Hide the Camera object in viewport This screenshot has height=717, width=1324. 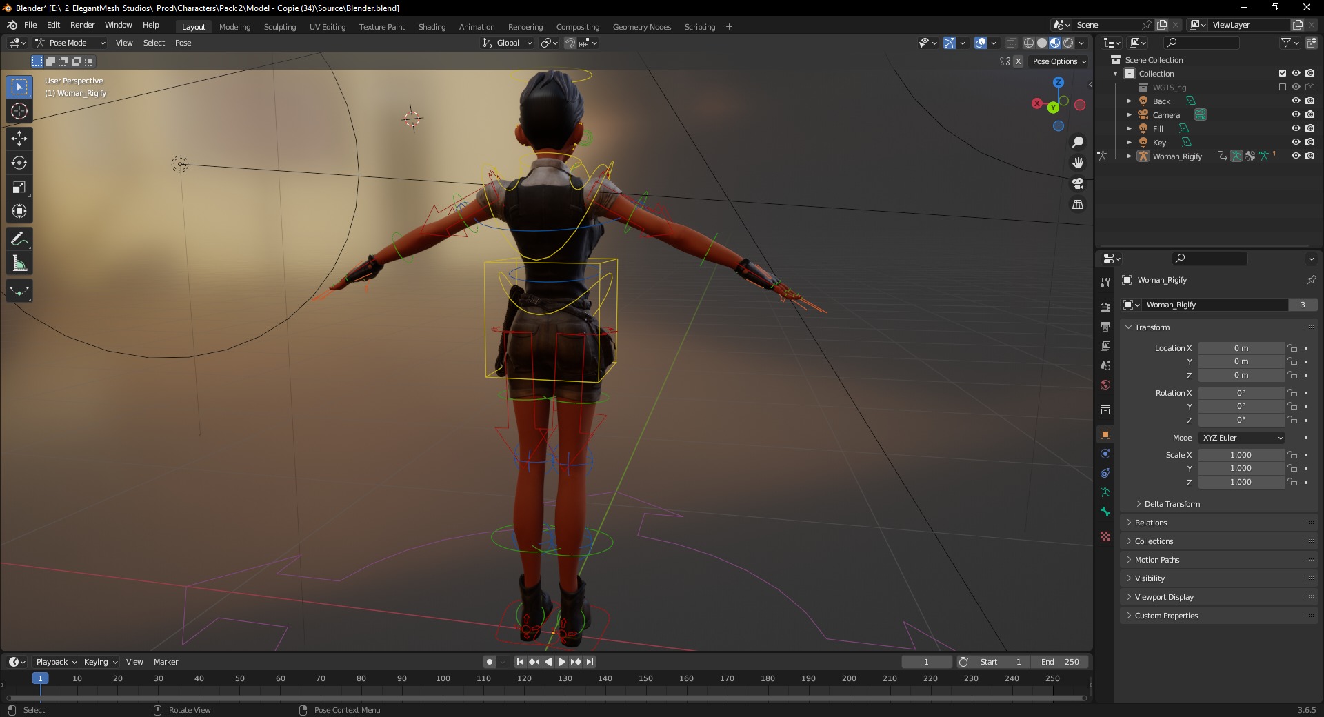(x=1296, y=114)
